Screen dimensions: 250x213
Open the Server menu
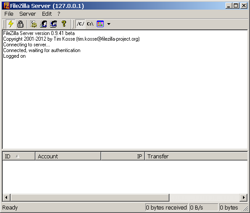pos(28,14)
